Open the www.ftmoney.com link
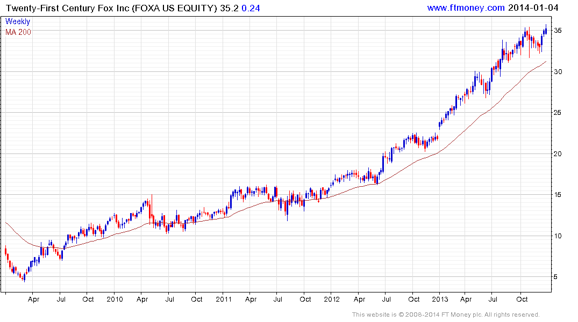 point(466,8)
